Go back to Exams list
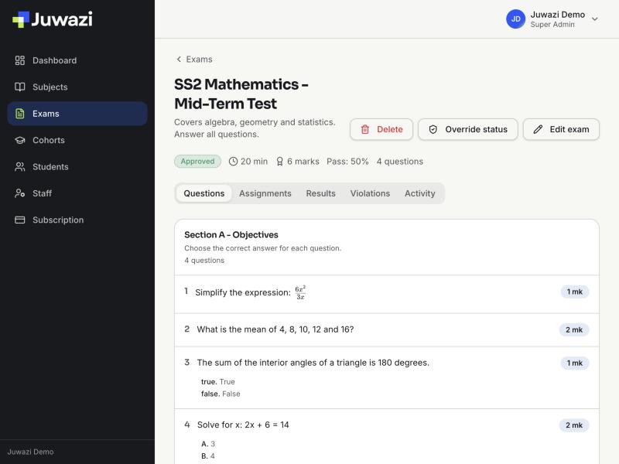Screen dimensions: 619x464 tap(194, 60)
